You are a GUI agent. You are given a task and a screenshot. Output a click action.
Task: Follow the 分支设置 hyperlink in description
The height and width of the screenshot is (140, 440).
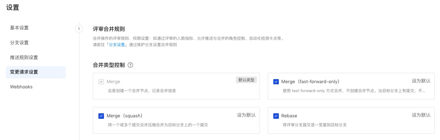coord(117,45)
